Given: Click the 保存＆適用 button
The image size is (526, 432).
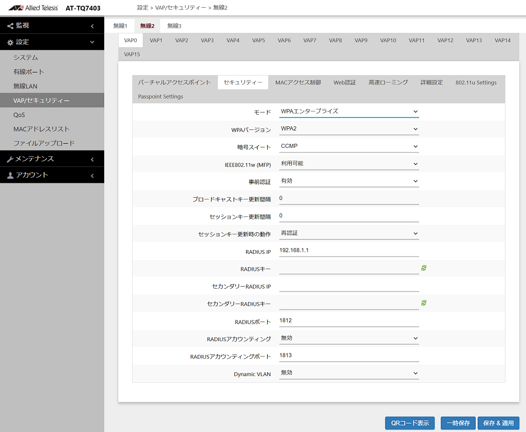Looking at the screenshot, I should pyautogui.click(x=498, y=423).
